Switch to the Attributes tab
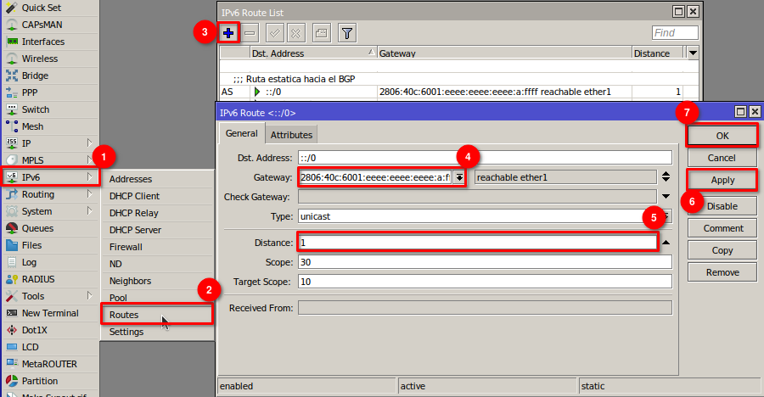The width and height of the screenshot is (764, 397). pyautogui.click(x=291, y=134)
